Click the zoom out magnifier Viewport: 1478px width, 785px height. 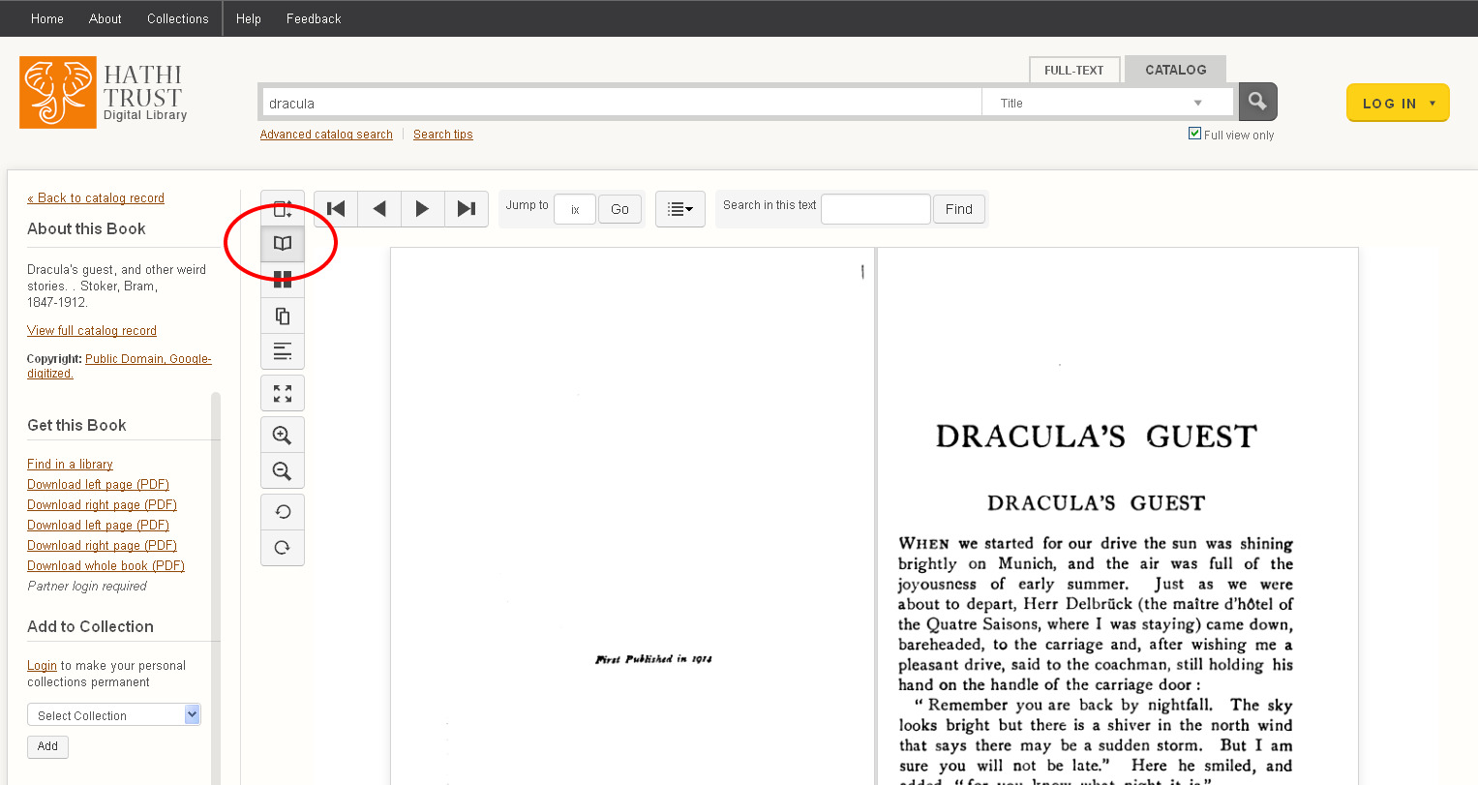(283, 471)
